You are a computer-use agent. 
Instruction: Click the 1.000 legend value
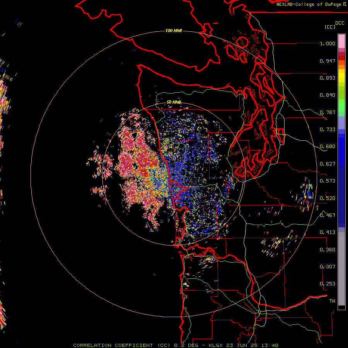(328, 43)
